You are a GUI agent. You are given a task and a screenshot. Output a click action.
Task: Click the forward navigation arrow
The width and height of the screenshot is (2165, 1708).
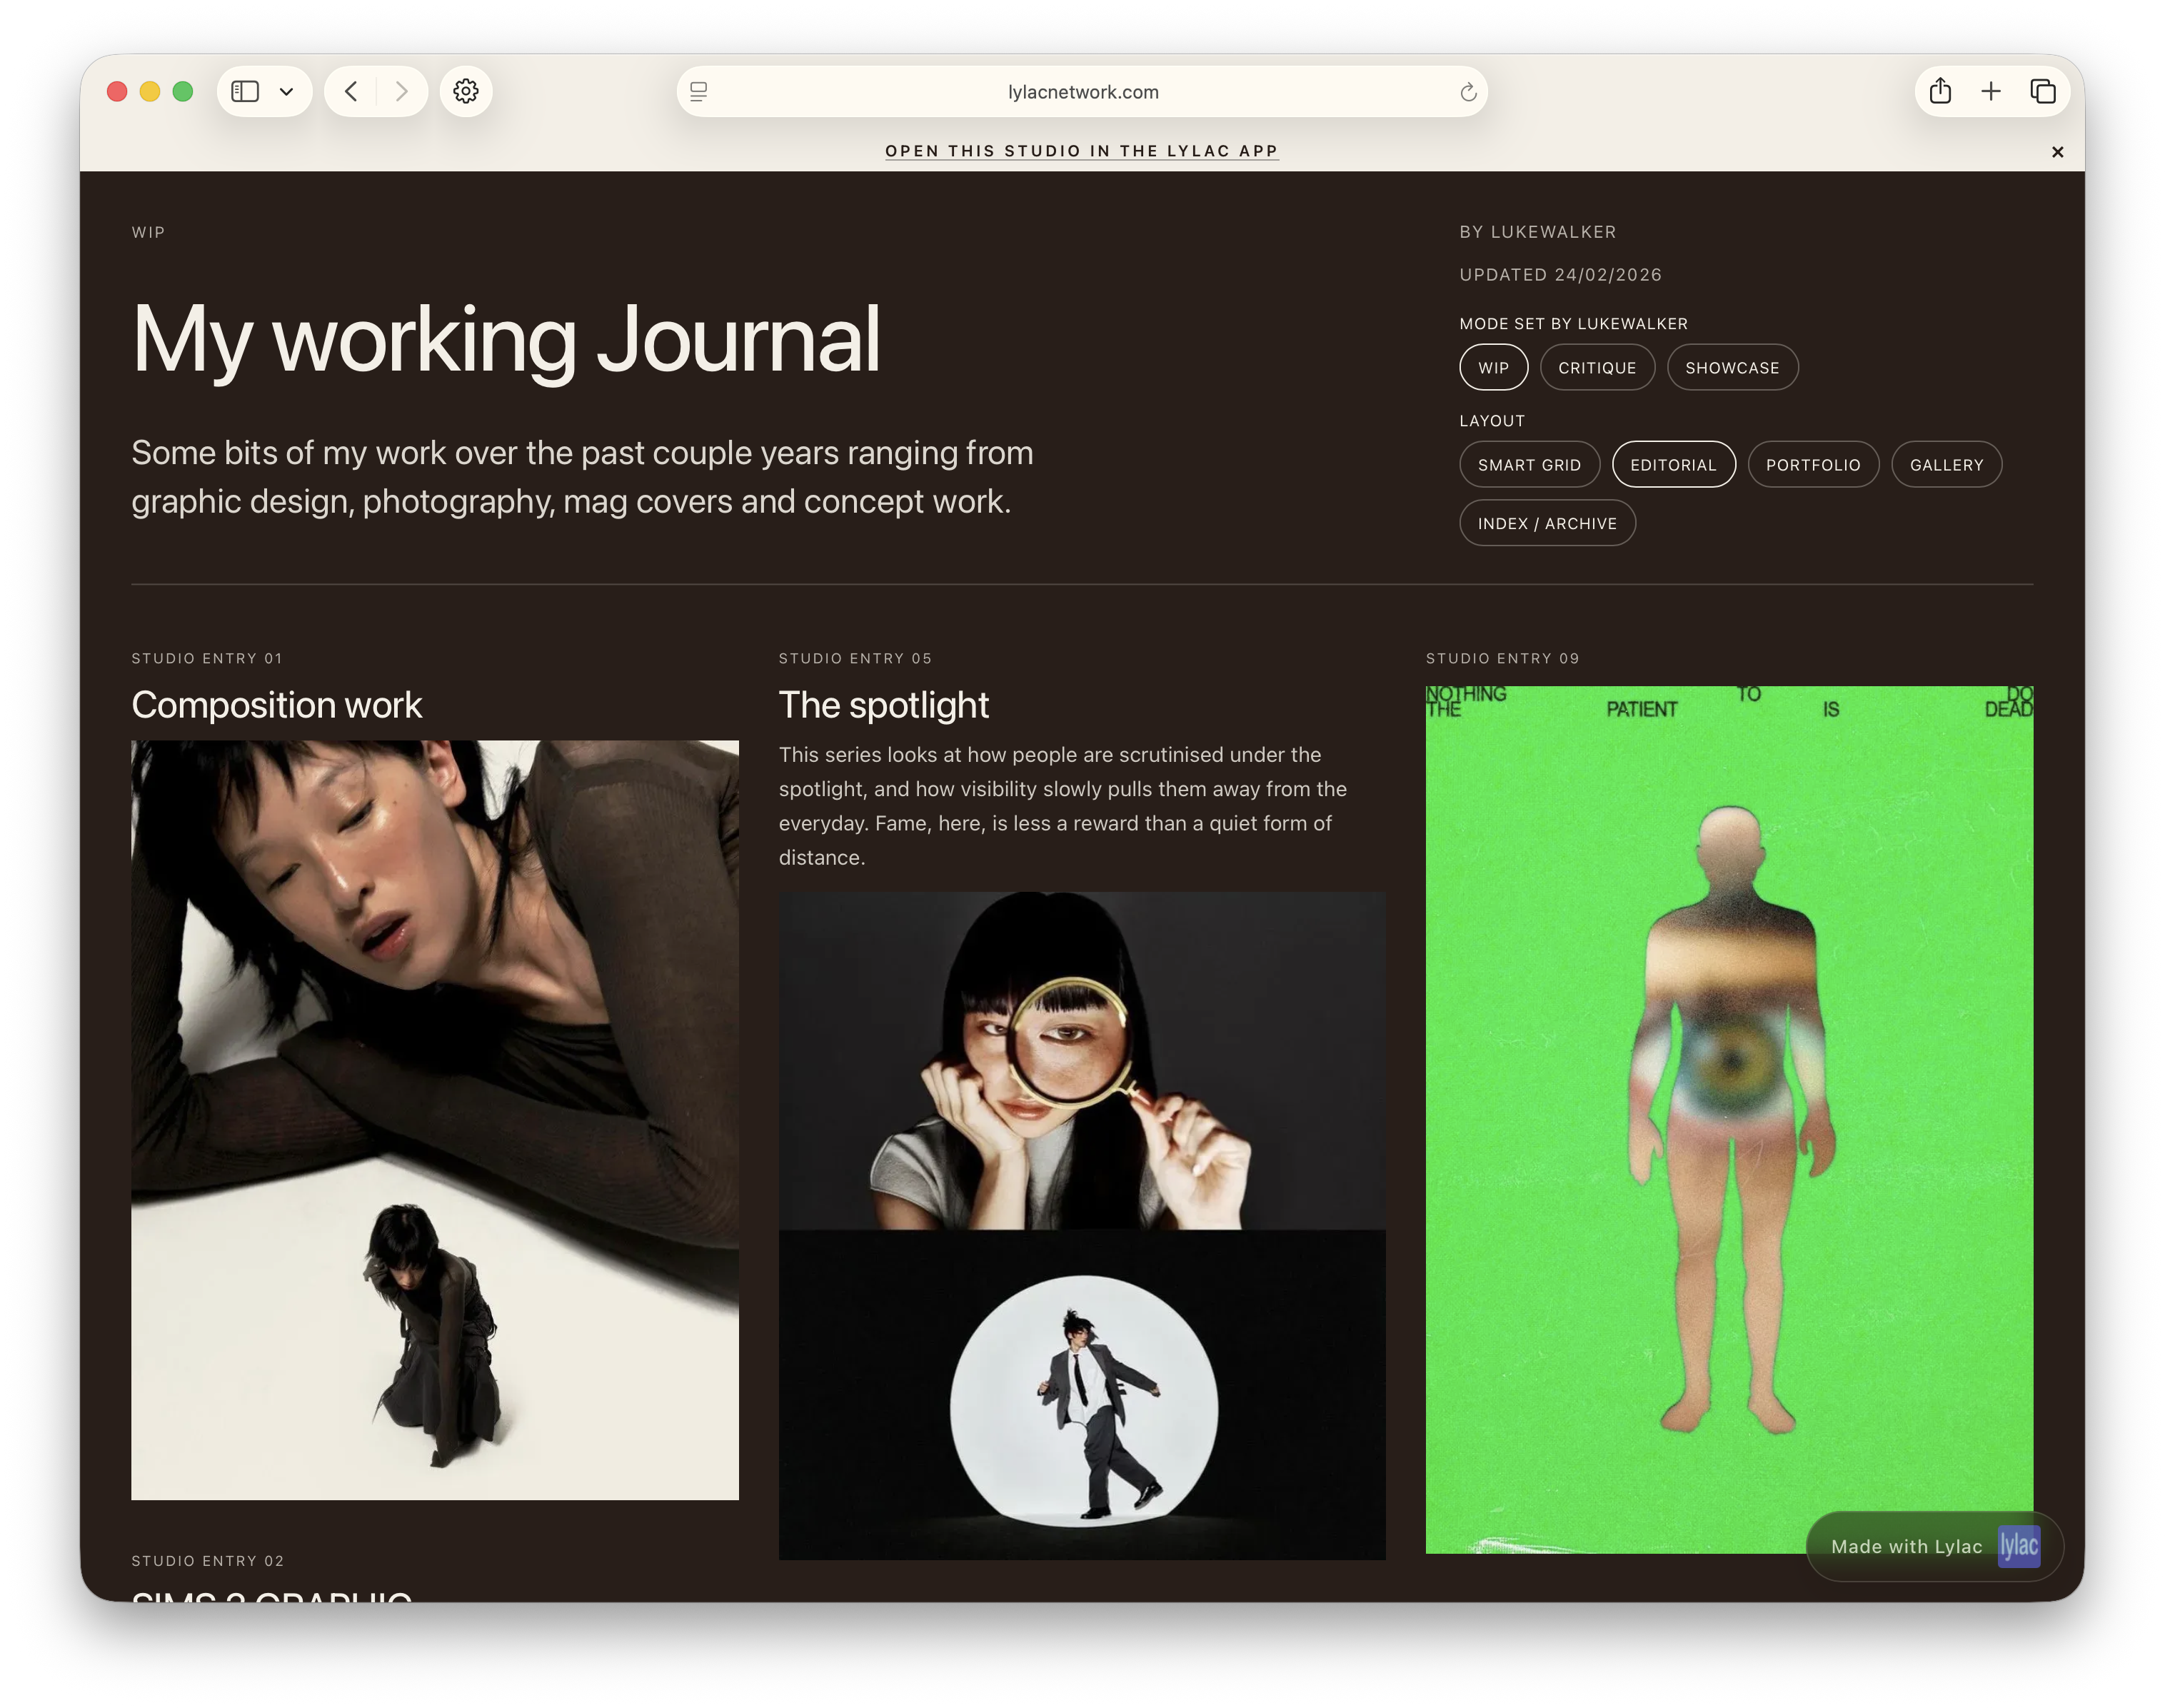[402, 91]
